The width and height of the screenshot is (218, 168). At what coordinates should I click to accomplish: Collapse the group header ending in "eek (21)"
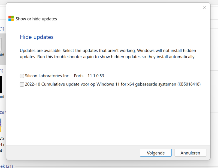point(6,166)
